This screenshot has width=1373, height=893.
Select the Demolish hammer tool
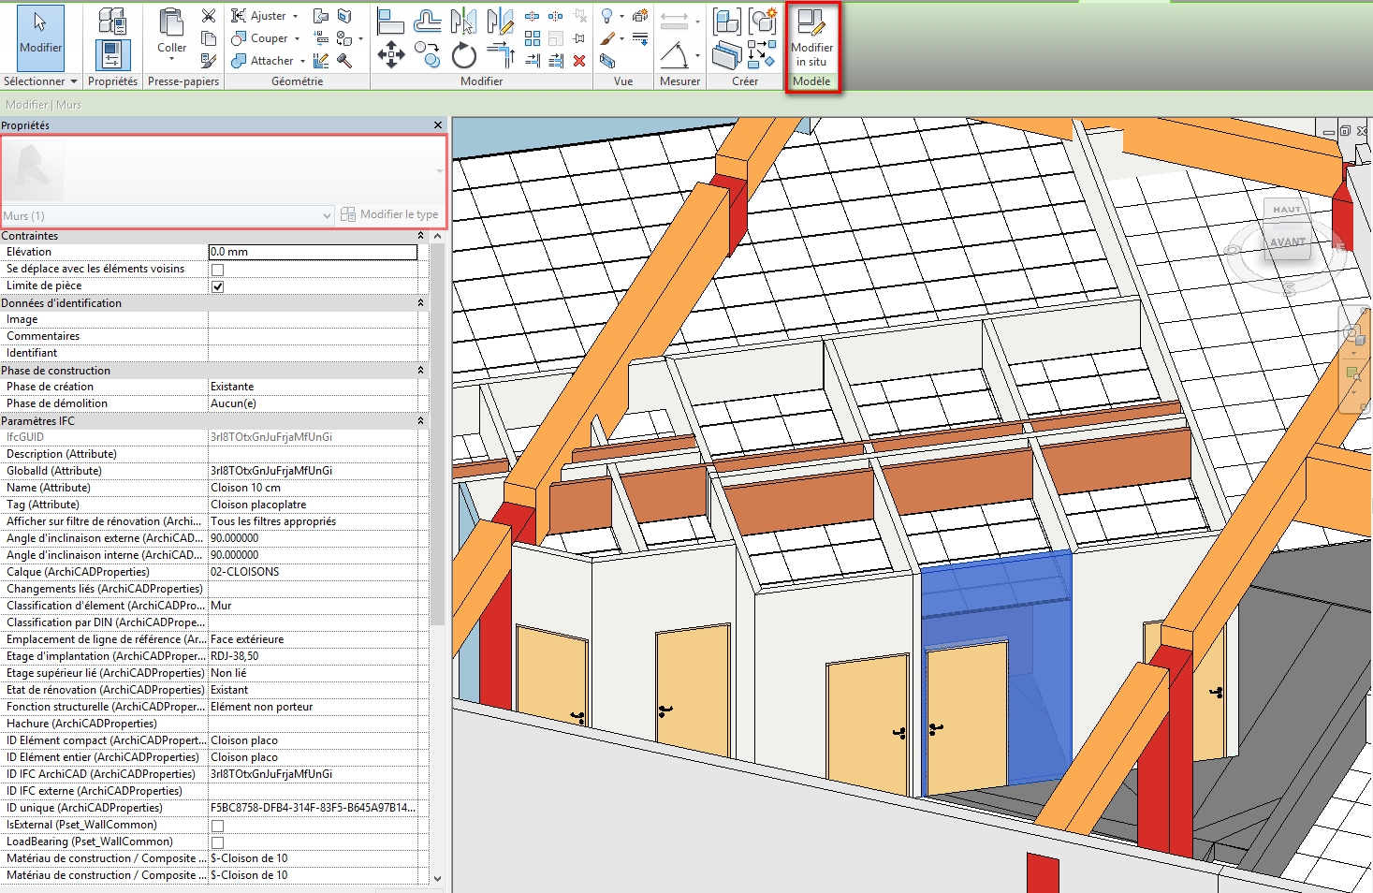tap(344, 61)
